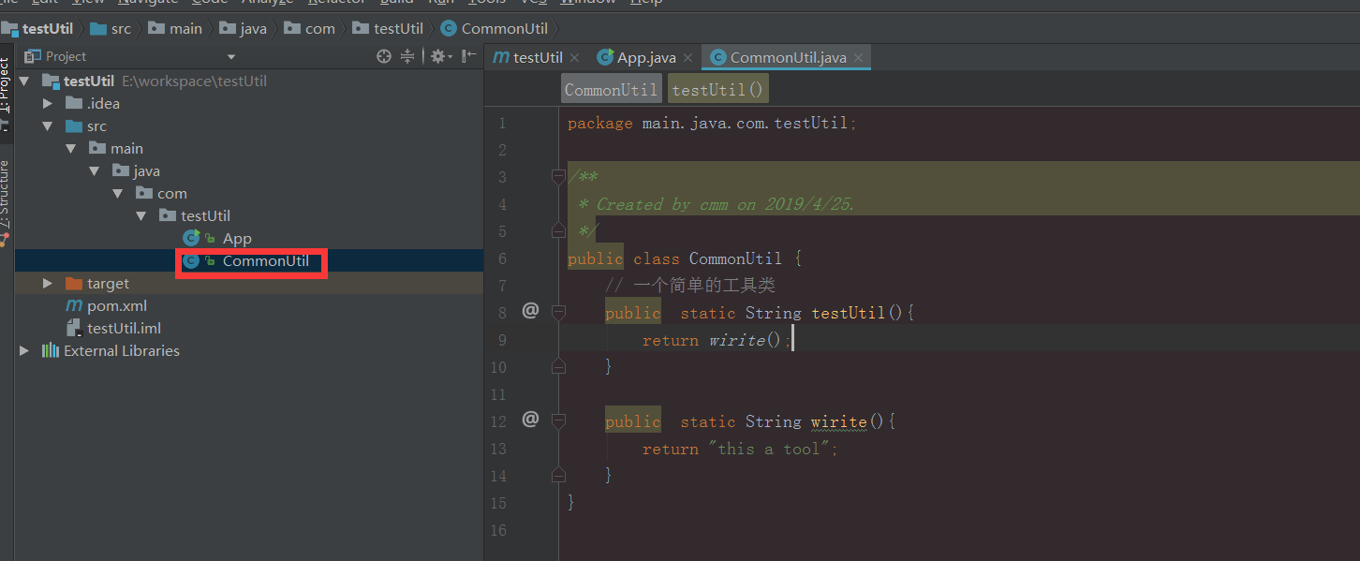
Task: Click the runnable class icon on App.java tab
Action: coord(606,57)
